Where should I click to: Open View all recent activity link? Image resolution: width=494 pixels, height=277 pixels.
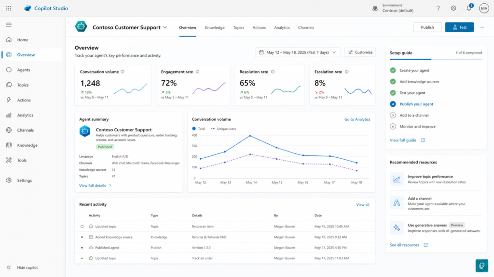point(363,205)
